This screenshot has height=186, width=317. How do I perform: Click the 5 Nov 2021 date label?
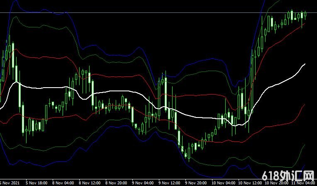[9, 183]
